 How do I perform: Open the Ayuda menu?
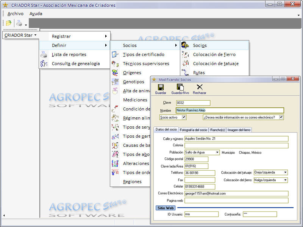pos(36,14)
